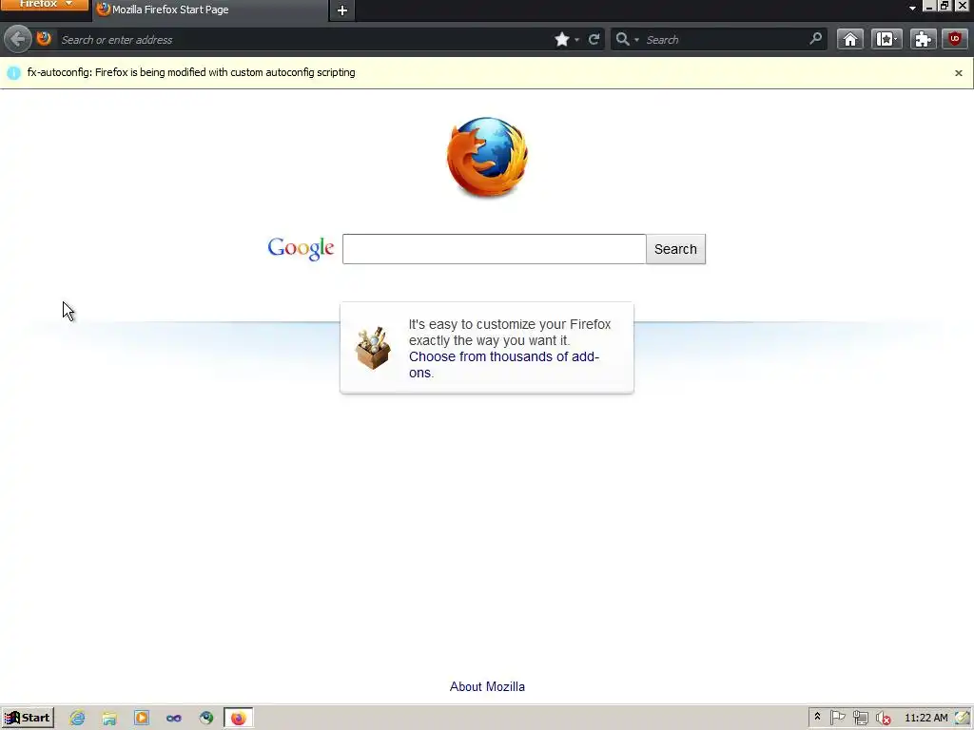Click the Google Search button
Image resolution: width=974 pixels, height=730 pixels.
(675, 249)
